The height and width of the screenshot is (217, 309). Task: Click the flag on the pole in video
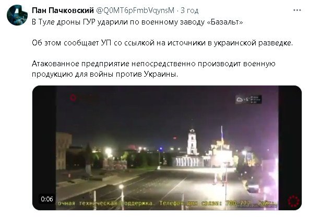click(x=222, y=134)
